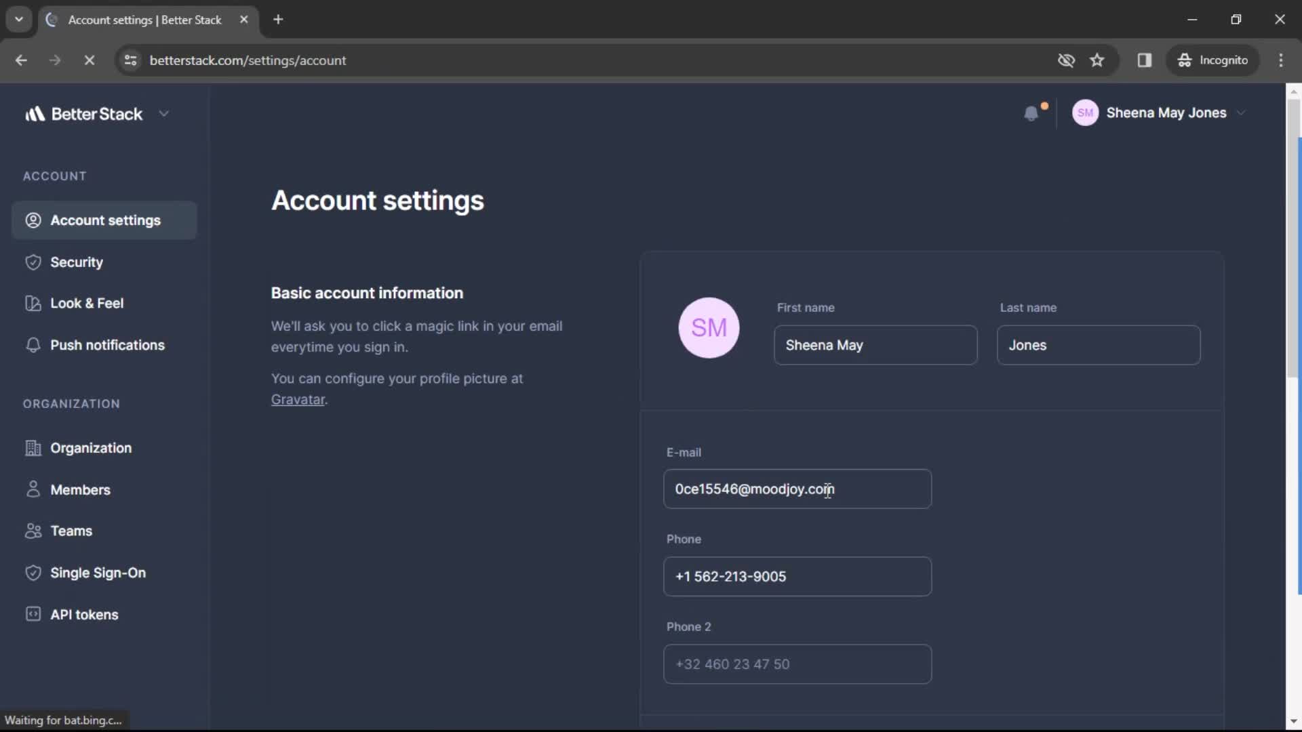Bookmark this page with the star
Screen dimensions: 1302x732
click(x=1097, y=60)
